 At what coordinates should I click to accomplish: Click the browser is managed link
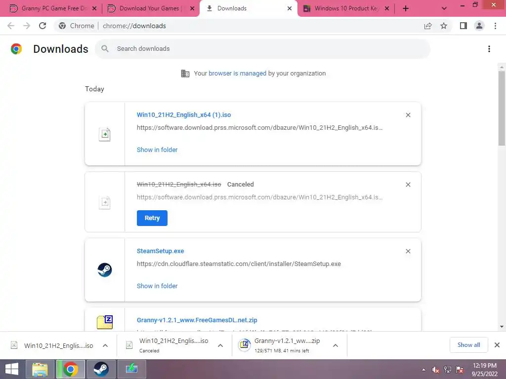pyautogui.click(x=238, y=74)
